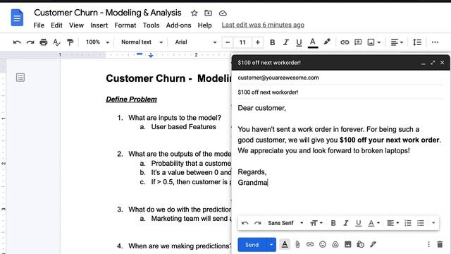Toggle compose formatting options bar
This screenshot has height=254, width=451.
click(x=285, y=245)
